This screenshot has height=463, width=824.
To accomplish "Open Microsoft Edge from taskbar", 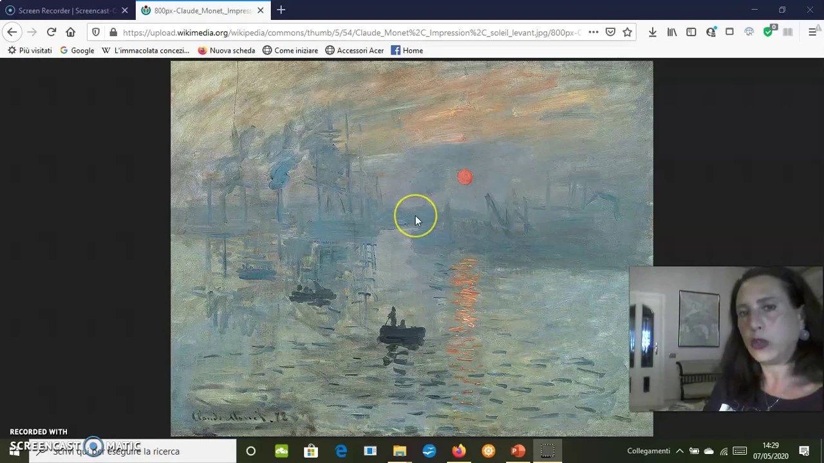I will pos(341,451).
